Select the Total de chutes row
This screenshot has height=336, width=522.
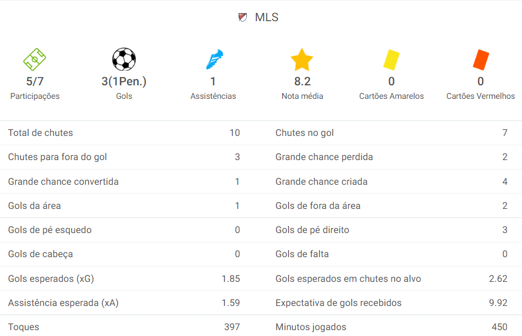[x=124, y=133]
